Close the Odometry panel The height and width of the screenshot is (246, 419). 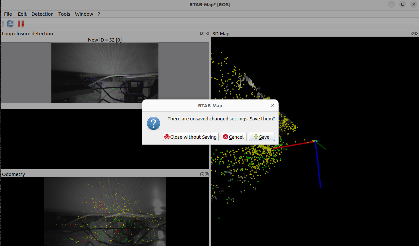(207, 174)
